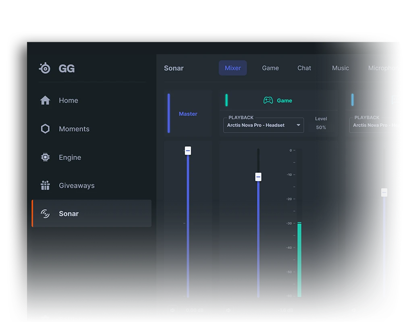The image size is (403, 322).
Task: Select the Home icon in the sidebar
Action: pyautogui.click(x=44, y=100)
